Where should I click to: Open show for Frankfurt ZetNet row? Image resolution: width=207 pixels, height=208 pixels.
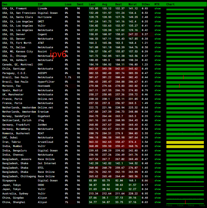(x=158, y=125)
